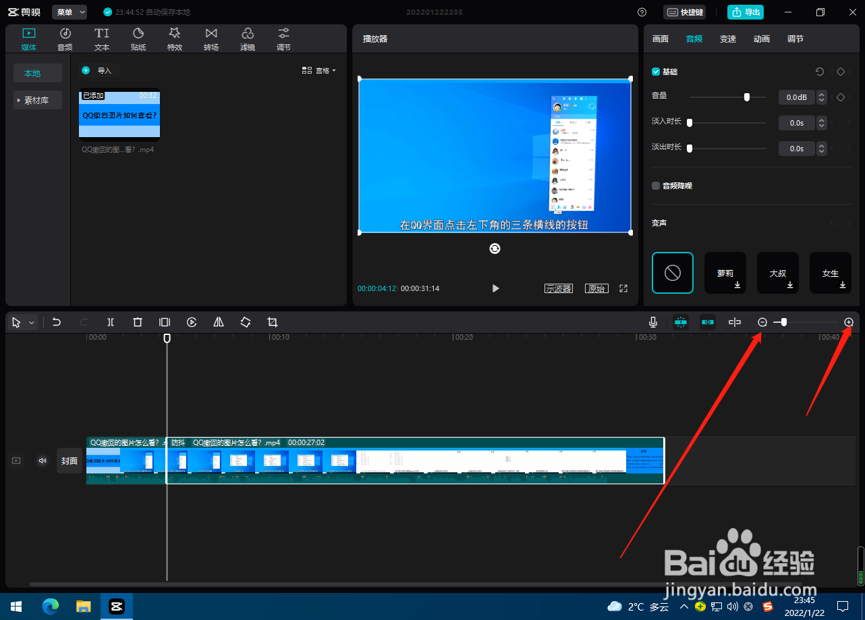Viewport: 865px width, 620px height.
Task: Click the 0.0dB volume input field
Action: 797,97
